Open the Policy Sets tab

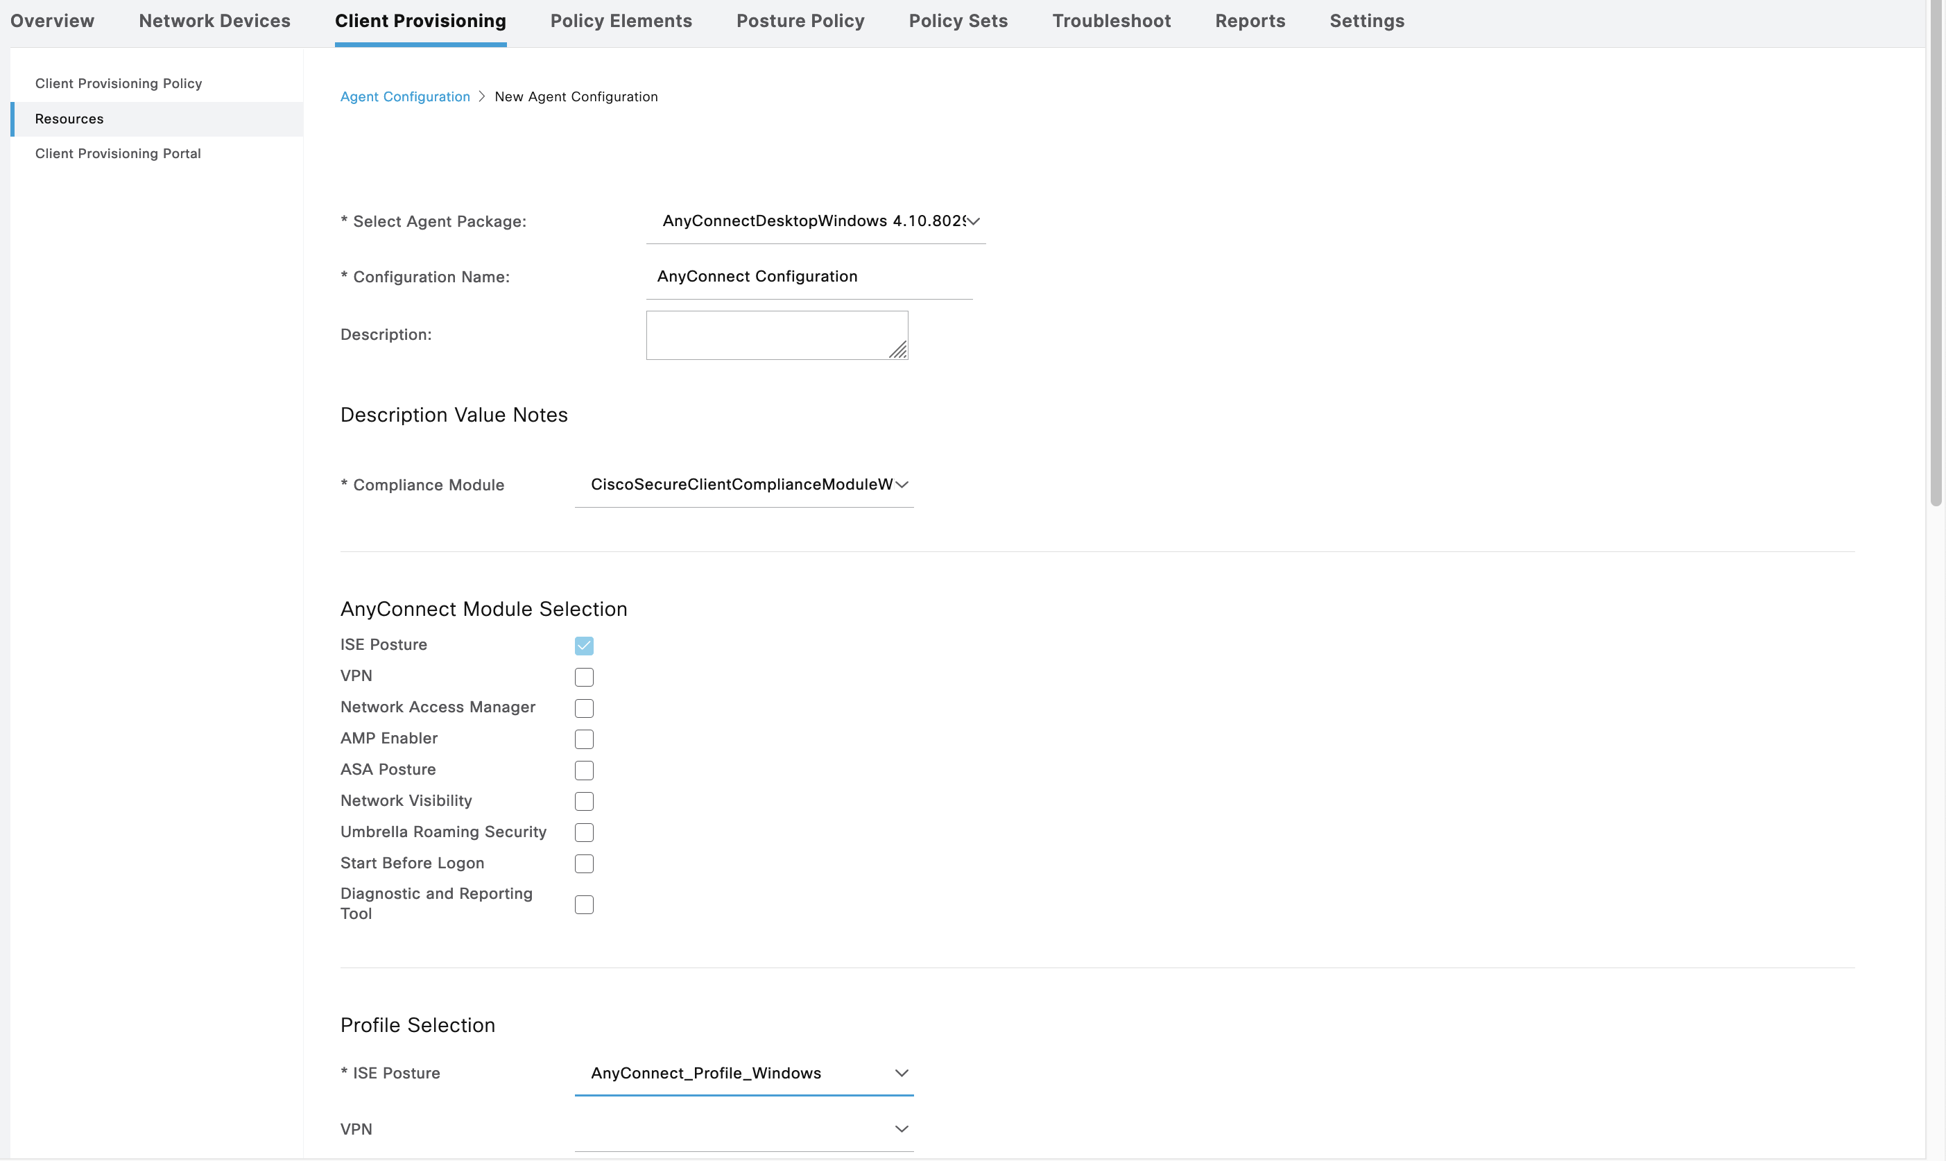click(x=957, y=21)
